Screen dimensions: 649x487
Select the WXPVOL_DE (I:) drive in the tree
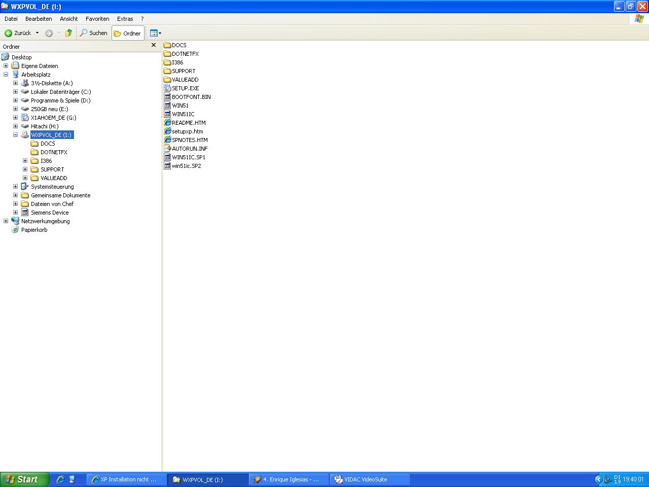click(x=51, y=135)
